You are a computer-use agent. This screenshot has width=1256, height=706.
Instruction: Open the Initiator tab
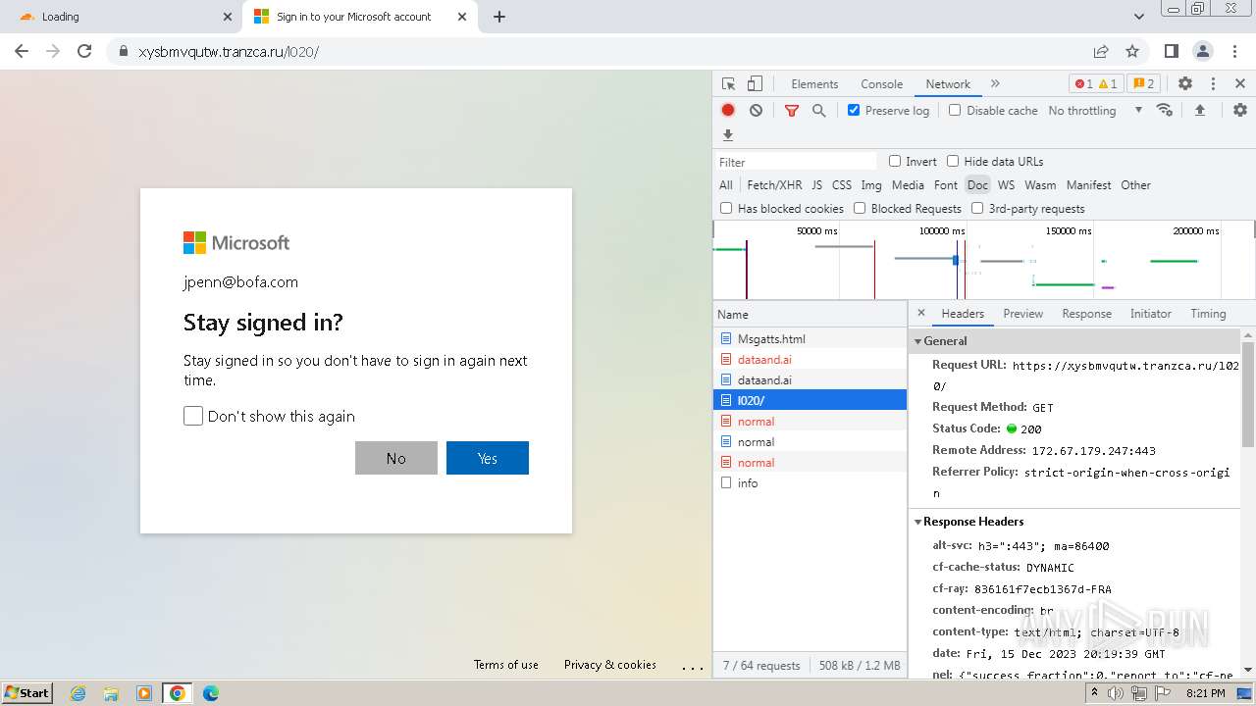pyautogui.click(x=1150, y=314)
